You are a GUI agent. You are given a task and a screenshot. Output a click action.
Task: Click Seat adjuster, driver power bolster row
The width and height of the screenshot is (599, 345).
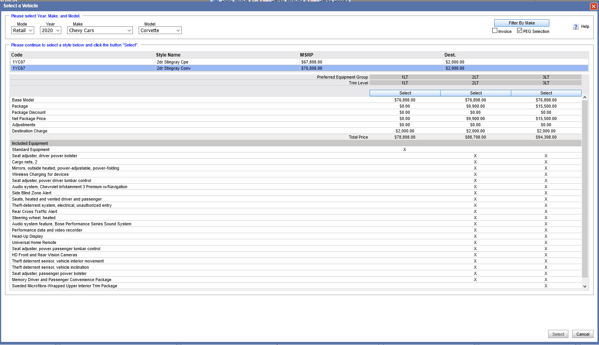click(296, 156)
